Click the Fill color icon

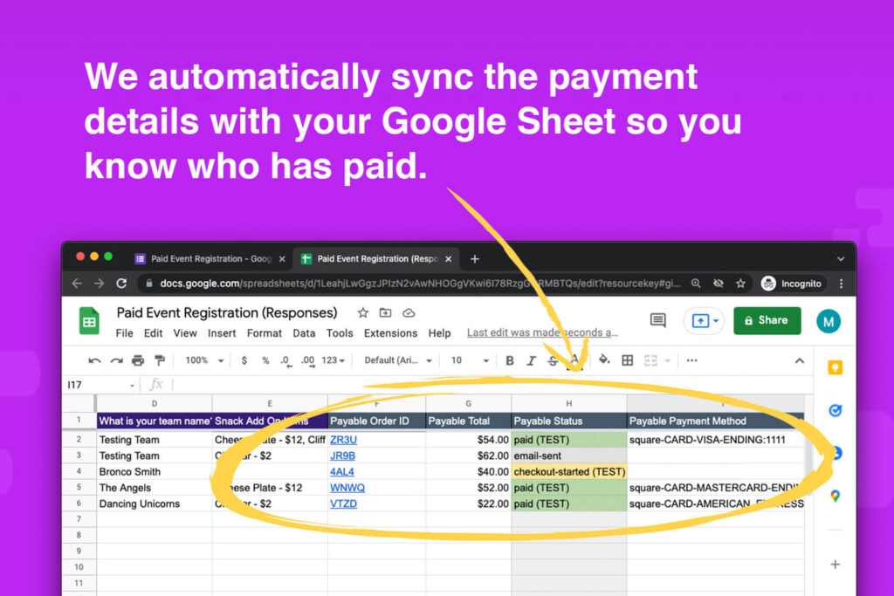click(x=602, y=360)
